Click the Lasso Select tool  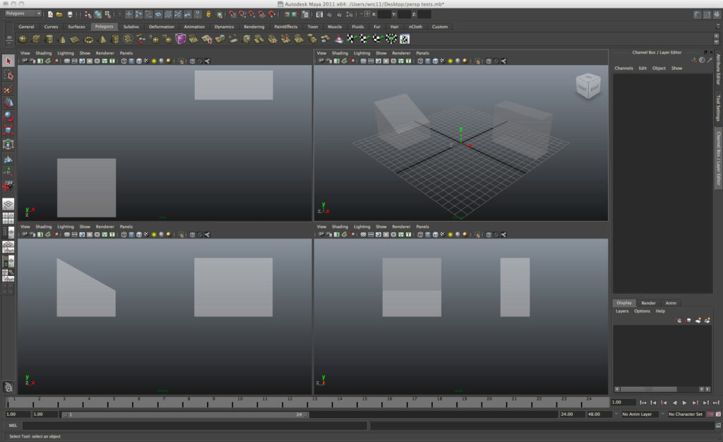click(x=8, y=75)
